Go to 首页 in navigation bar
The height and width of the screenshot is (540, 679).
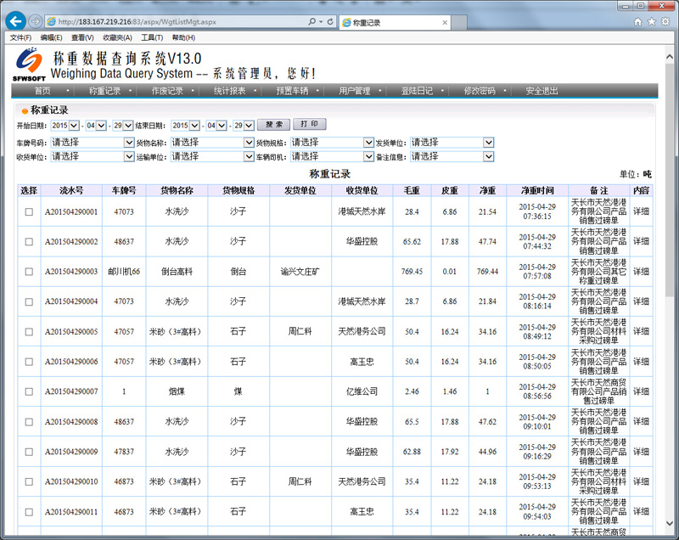(x=42, y=91)
